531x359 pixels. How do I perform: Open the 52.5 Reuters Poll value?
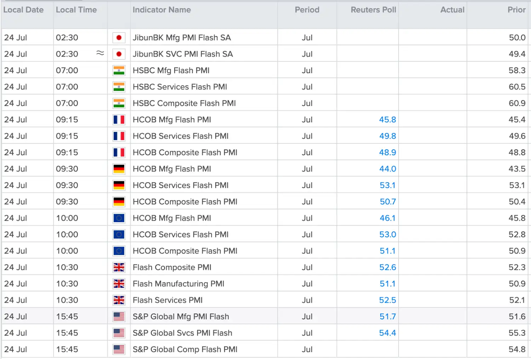point(388,300)
